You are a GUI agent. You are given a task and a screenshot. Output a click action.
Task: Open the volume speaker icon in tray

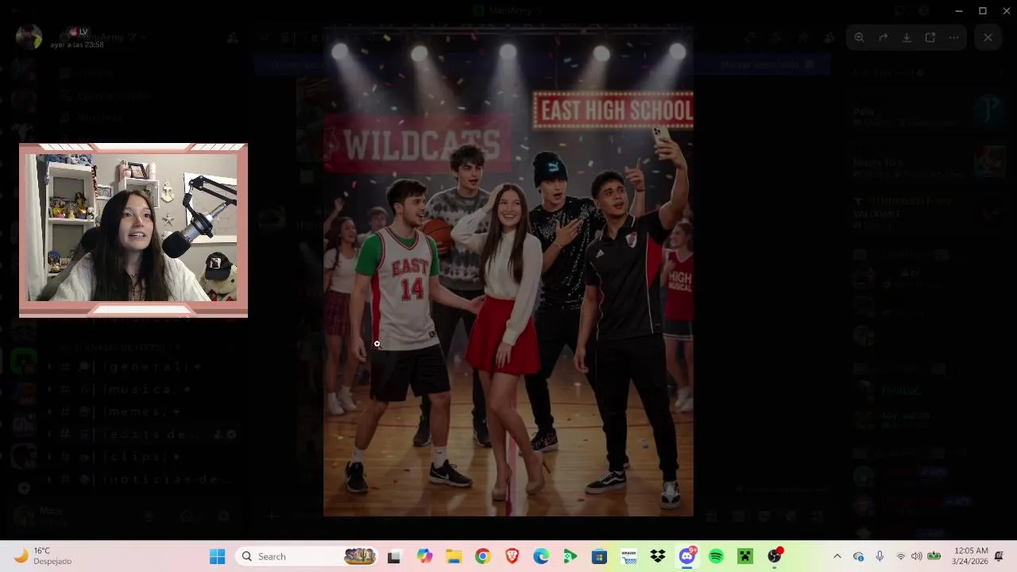[916, 557]
